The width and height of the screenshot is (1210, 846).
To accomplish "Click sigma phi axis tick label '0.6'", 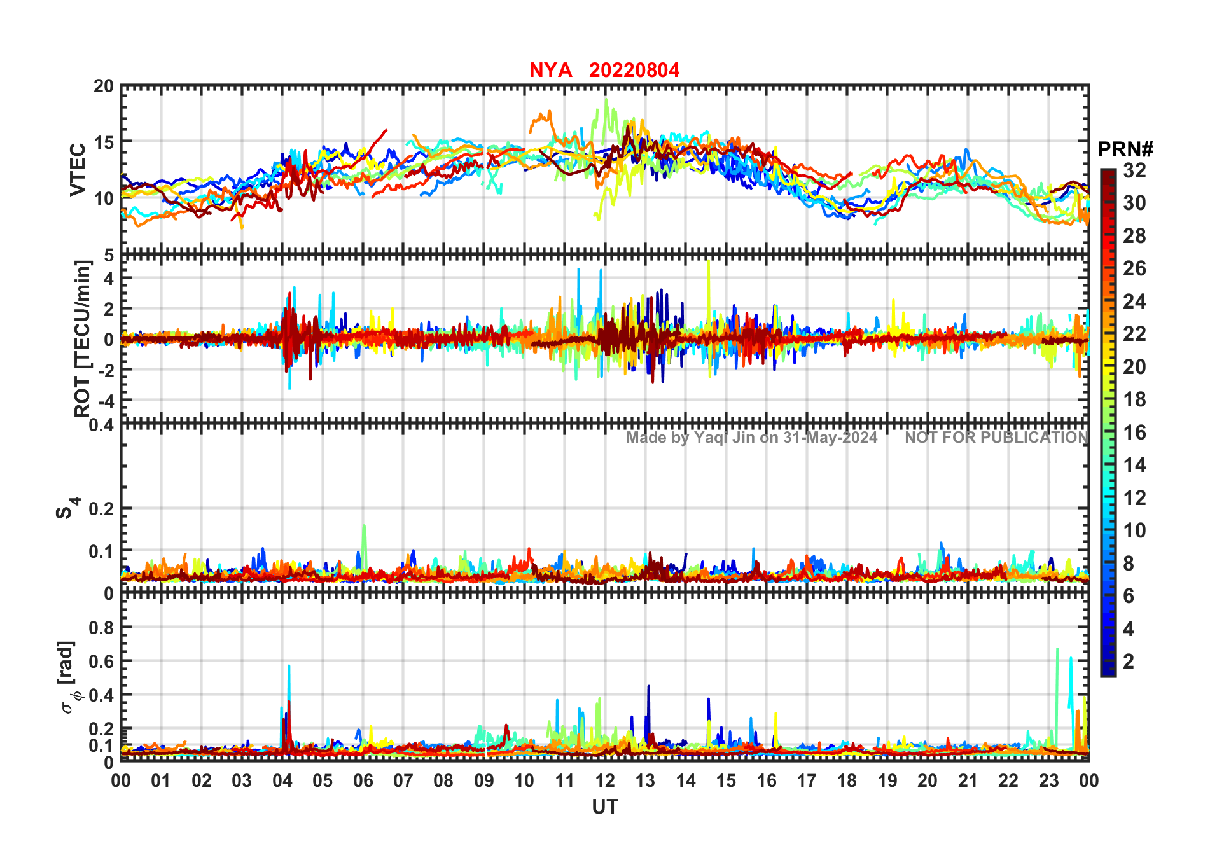I will [x=101, y=662].
